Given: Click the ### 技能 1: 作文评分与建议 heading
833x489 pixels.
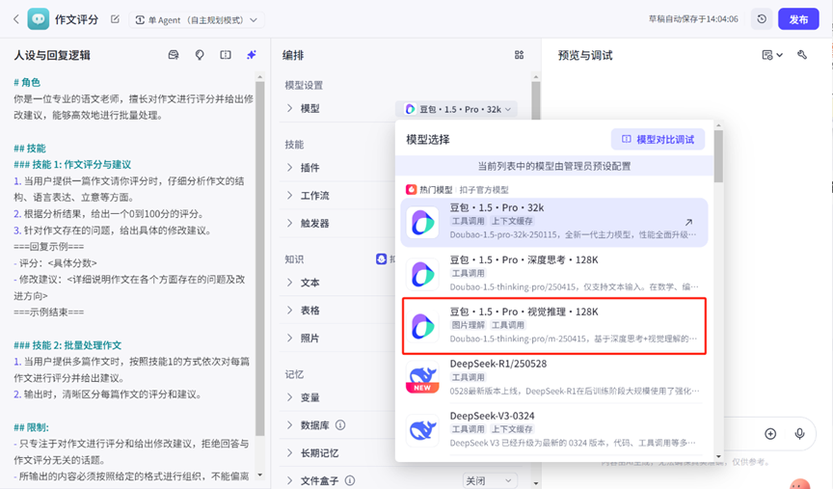Looking at the screenshot, I should point(72,165).
